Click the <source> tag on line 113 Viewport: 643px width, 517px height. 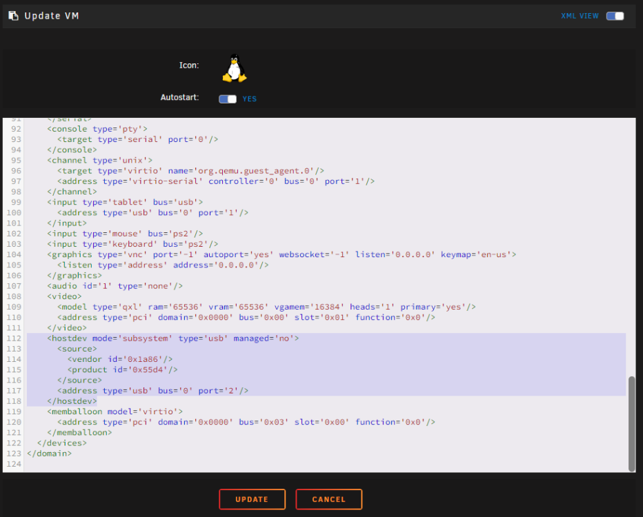tap(77, 349)
